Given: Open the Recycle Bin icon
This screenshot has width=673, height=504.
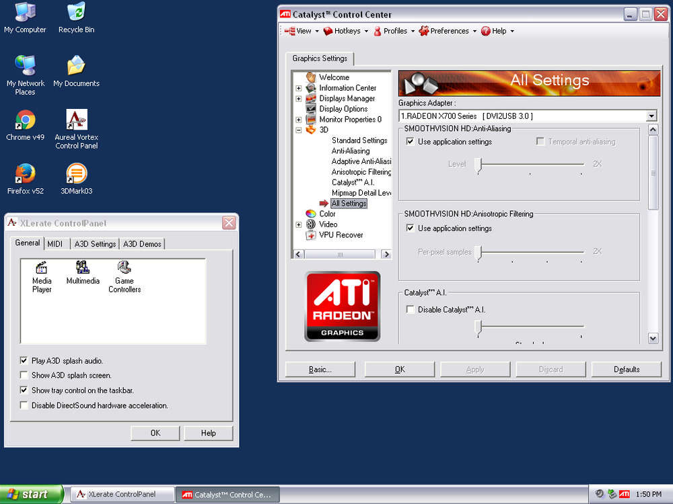Looking at the screenshot, I should pos(77,18).
